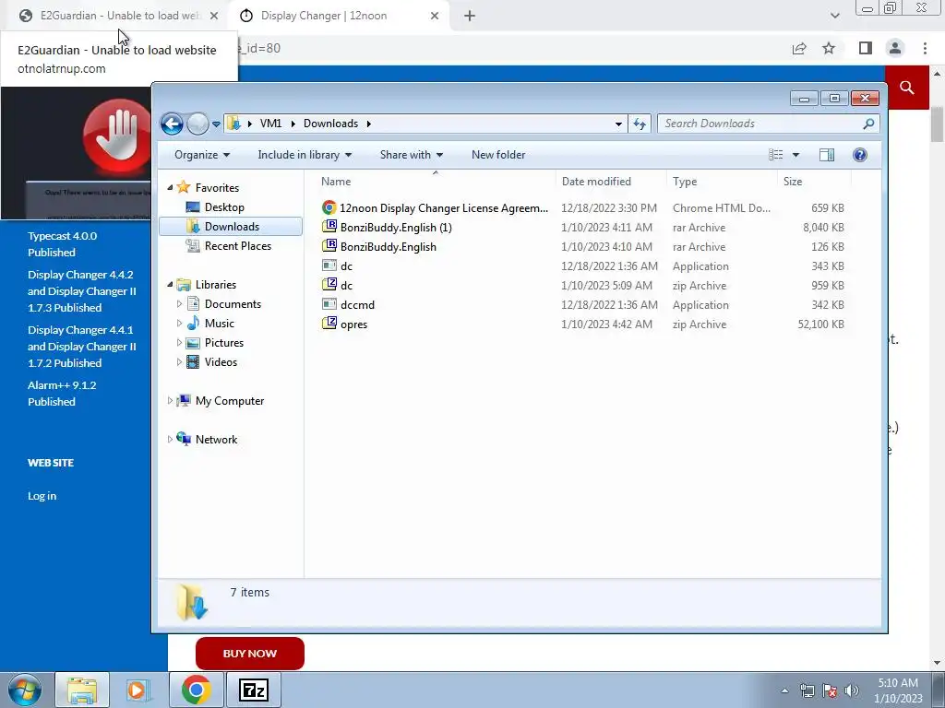
Task: Click the BUY NOW button
Action: tap(249, 654)
